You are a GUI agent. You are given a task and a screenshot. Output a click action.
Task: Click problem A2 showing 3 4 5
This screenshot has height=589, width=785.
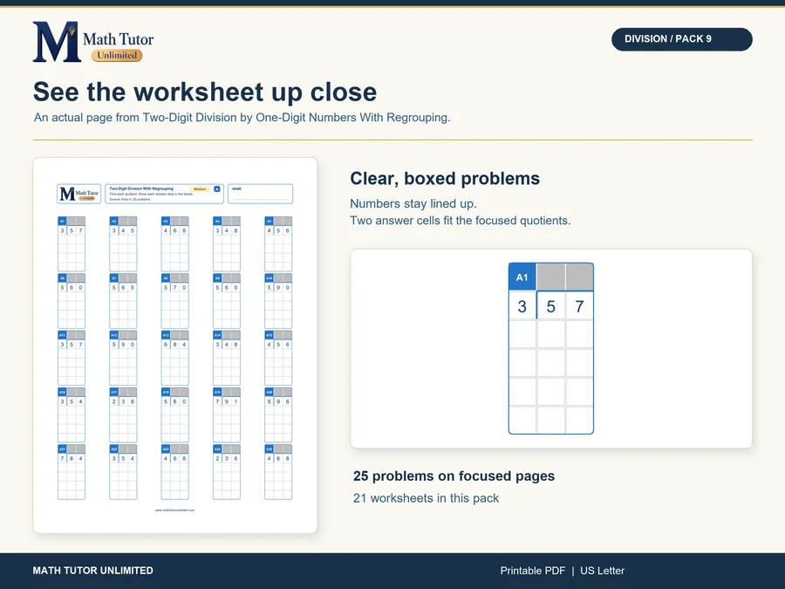[123, 244]
